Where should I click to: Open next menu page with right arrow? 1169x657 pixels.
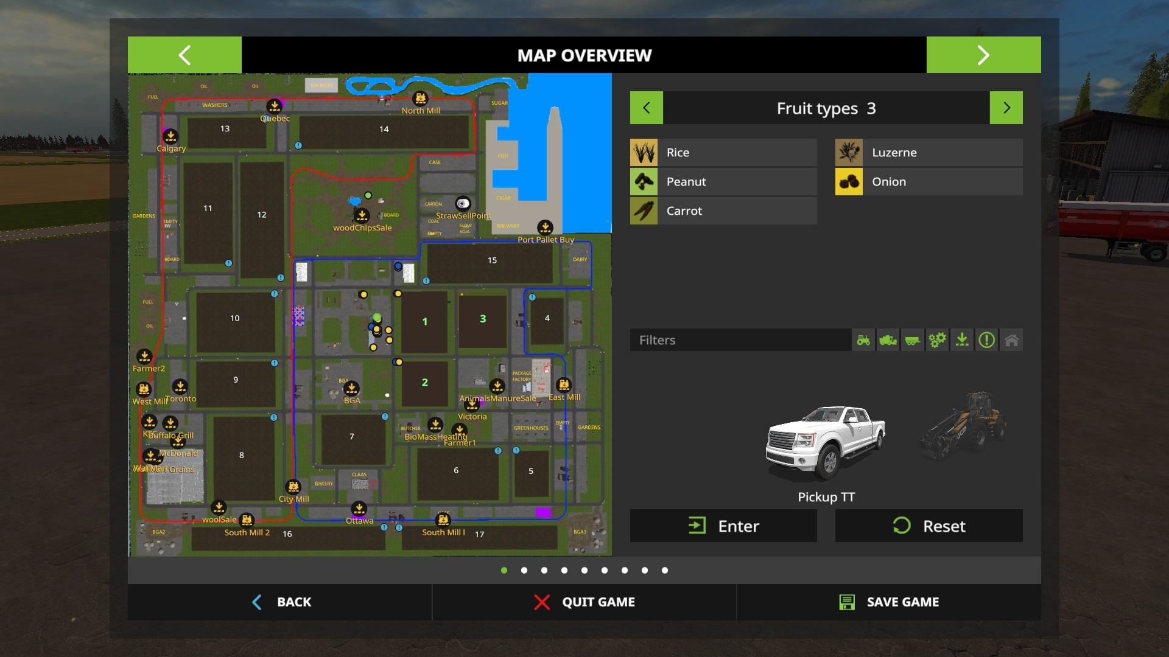(983, 55)
